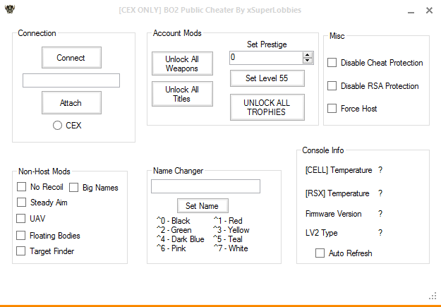Click the '?' value next to LV2 Type
441x307 pixels.
[380, 233]
